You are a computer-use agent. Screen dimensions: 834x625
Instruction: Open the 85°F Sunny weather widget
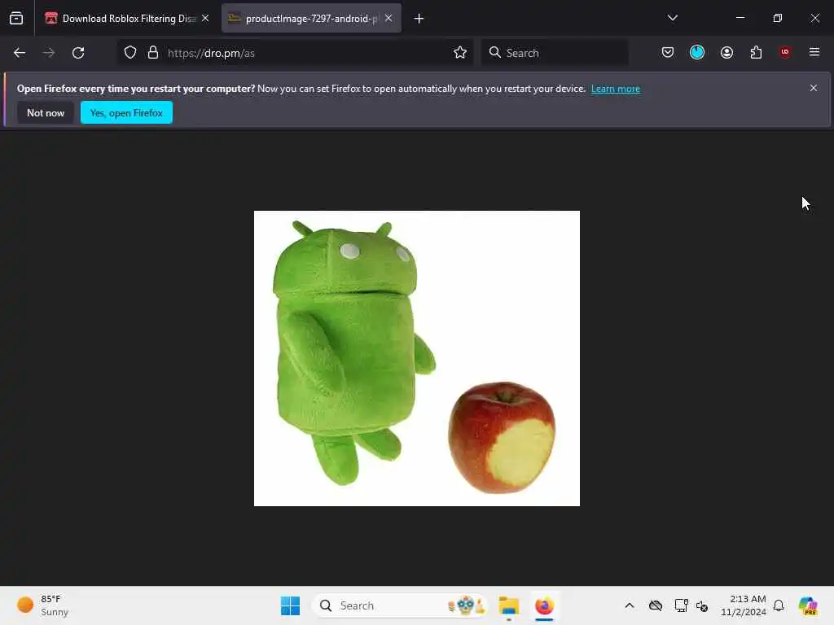coord(44,605)
